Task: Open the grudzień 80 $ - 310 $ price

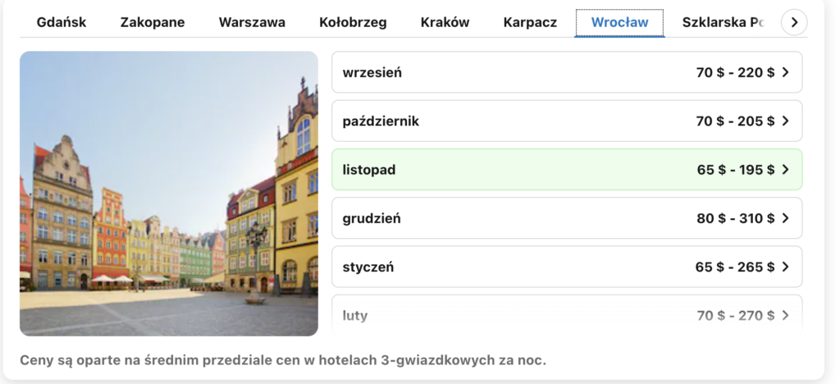Action: tap(734, 218)
